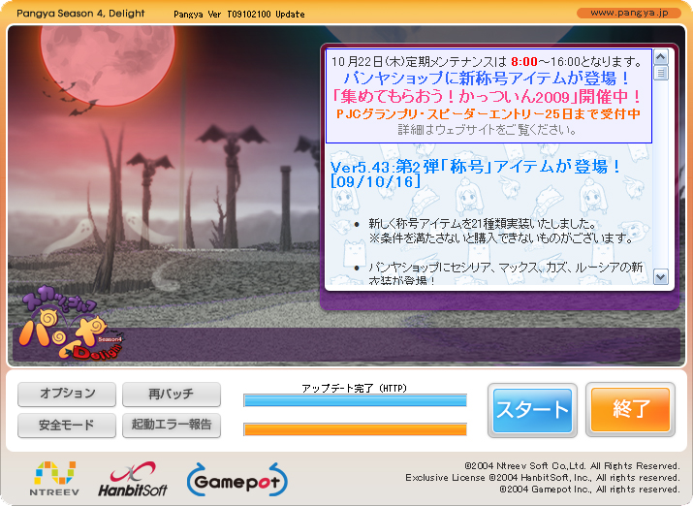
Task: Click the ©2004 Gamepot Inc. copyright line
Action: (589, 490)
